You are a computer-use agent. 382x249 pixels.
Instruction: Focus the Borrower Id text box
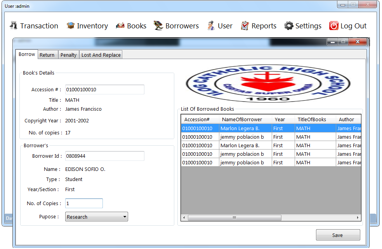(x=104, y=156)
